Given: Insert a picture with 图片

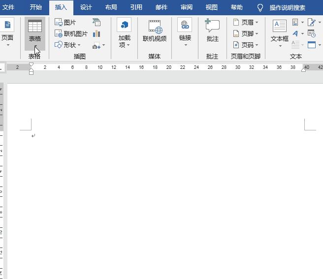Looking at the screenshot, I should 65,22.
